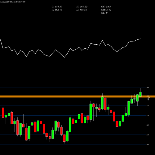Select the OC: 2.65 readout

tap(106, 7)
